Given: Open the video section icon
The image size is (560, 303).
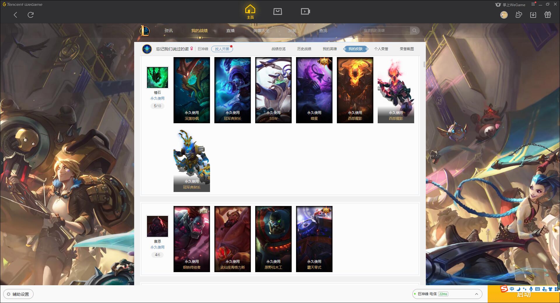Looking at the screenshot, I should coord(305,11).
